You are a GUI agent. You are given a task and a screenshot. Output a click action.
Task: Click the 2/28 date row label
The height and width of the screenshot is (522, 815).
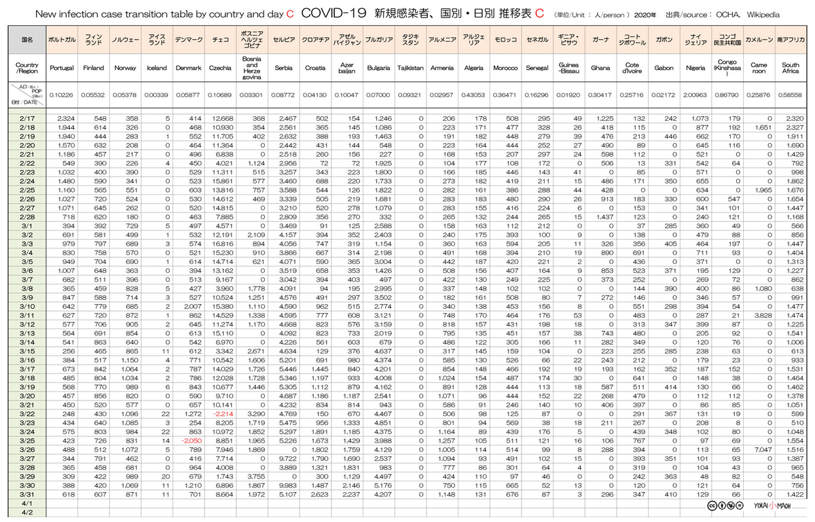point(27,216)
